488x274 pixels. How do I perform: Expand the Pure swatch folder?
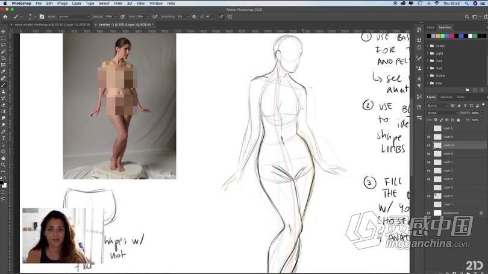tap(428, 61)
